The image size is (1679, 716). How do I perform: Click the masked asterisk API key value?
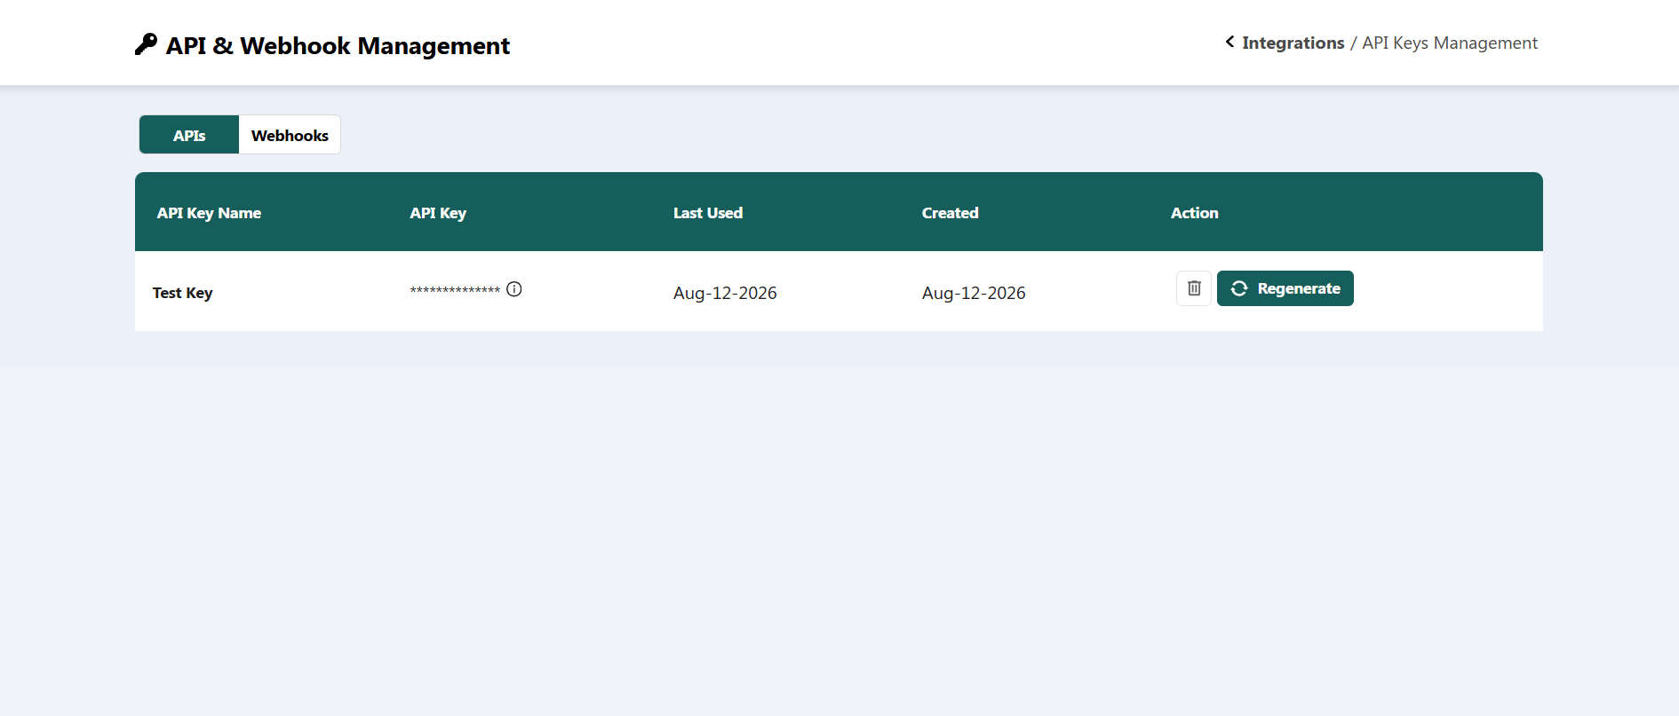(x=455, y=290)
